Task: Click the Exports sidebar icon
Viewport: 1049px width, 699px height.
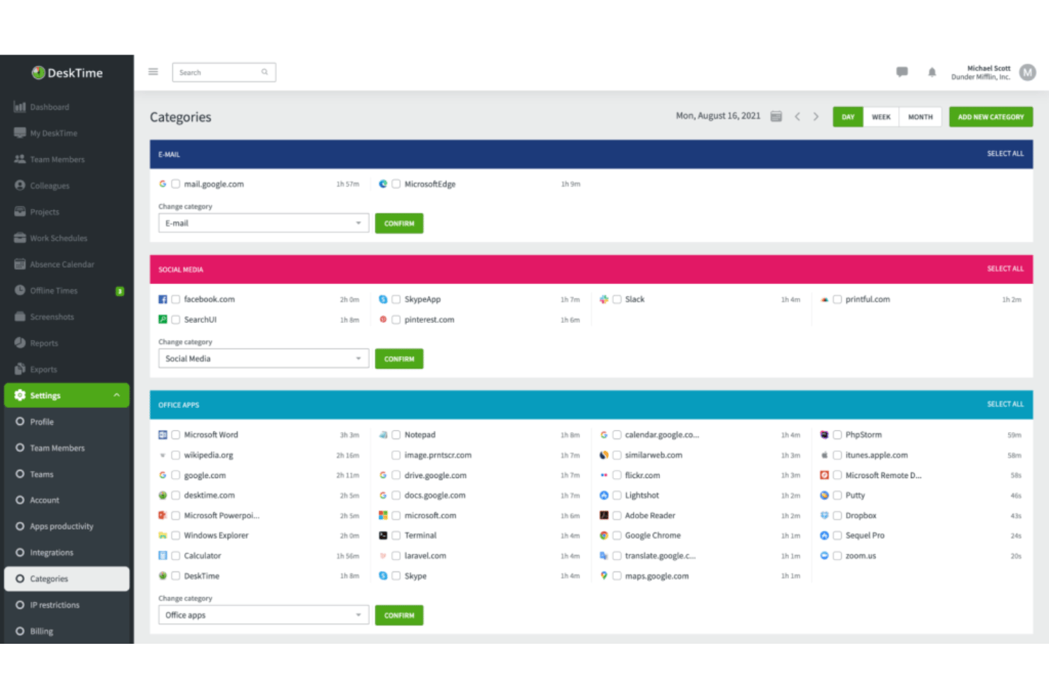Action: click(x=20, y=369)
